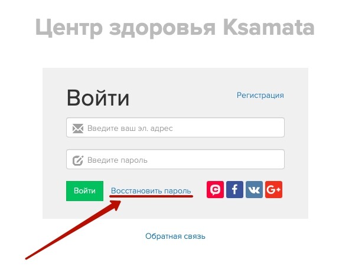Screen dimensions: 352x273
Task: Sign in with the Google+ icon
Action: click(x=273, y=190)
